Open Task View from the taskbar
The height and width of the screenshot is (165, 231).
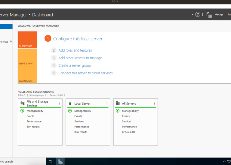point(51,161)
